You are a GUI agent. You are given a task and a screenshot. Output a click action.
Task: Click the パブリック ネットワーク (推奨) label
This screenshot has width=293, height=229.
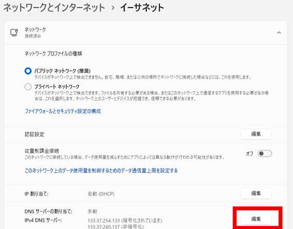click(x=63, y=71)
